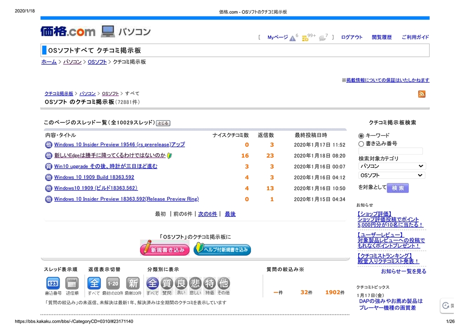Viewport: 469px width, 332px height.
Task: Click category icon beside ビルド18363.562 thread
Action: (49, 188)
